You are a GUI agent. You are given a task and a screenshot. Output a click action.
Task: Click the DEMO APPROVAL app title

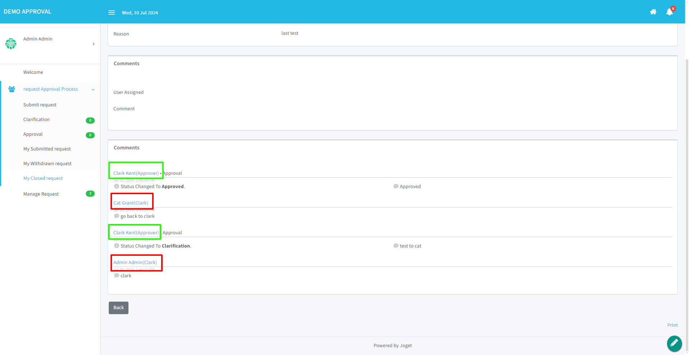point(28,12)
